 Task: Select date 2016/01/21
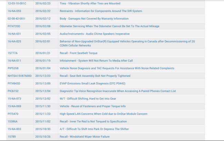(x=43, y=53)
